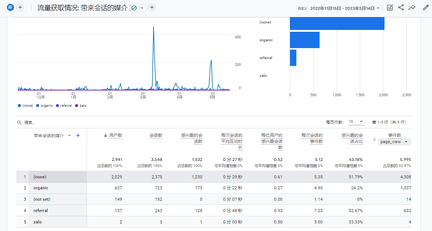The image size is (432, 231).
Task: Click the add comparison plus icon beside 所
Action: [x=20, y=8]
